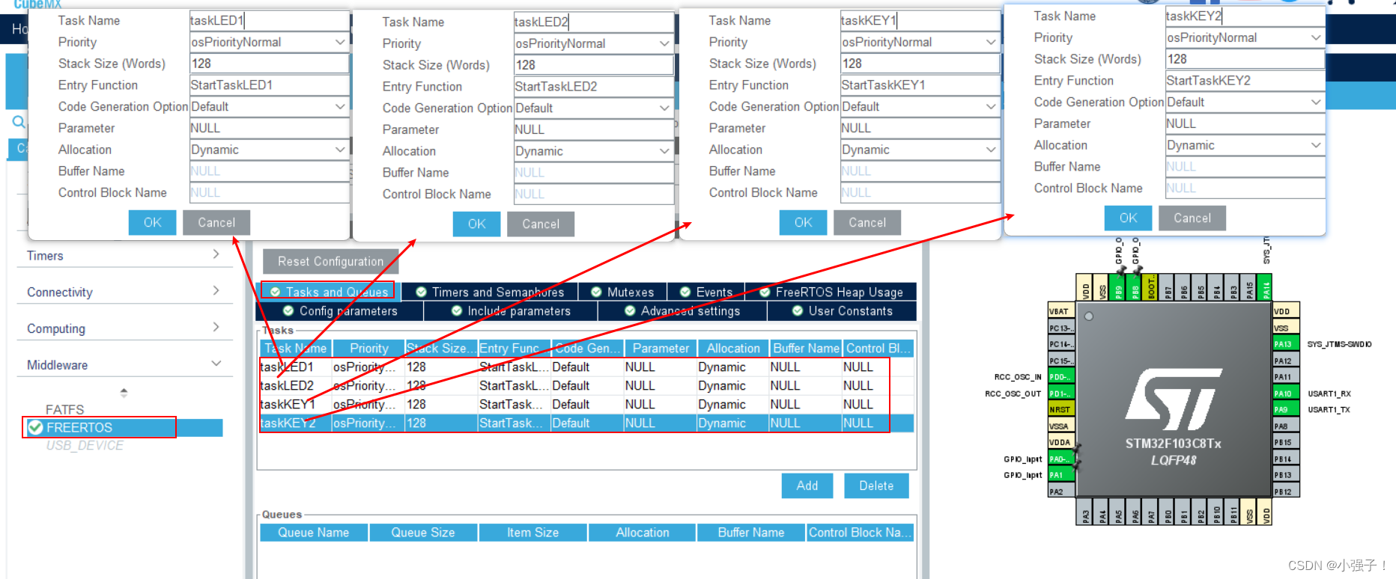Select the taskLED2 row in Tasks table
Viewport: 1396px width, 579px height.
point(586,386)
